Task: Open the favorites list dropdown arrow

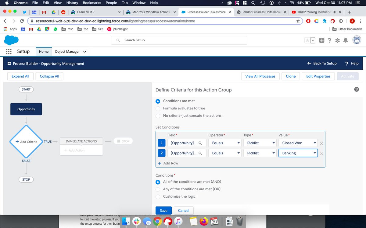Action: [x=313, y=40]
